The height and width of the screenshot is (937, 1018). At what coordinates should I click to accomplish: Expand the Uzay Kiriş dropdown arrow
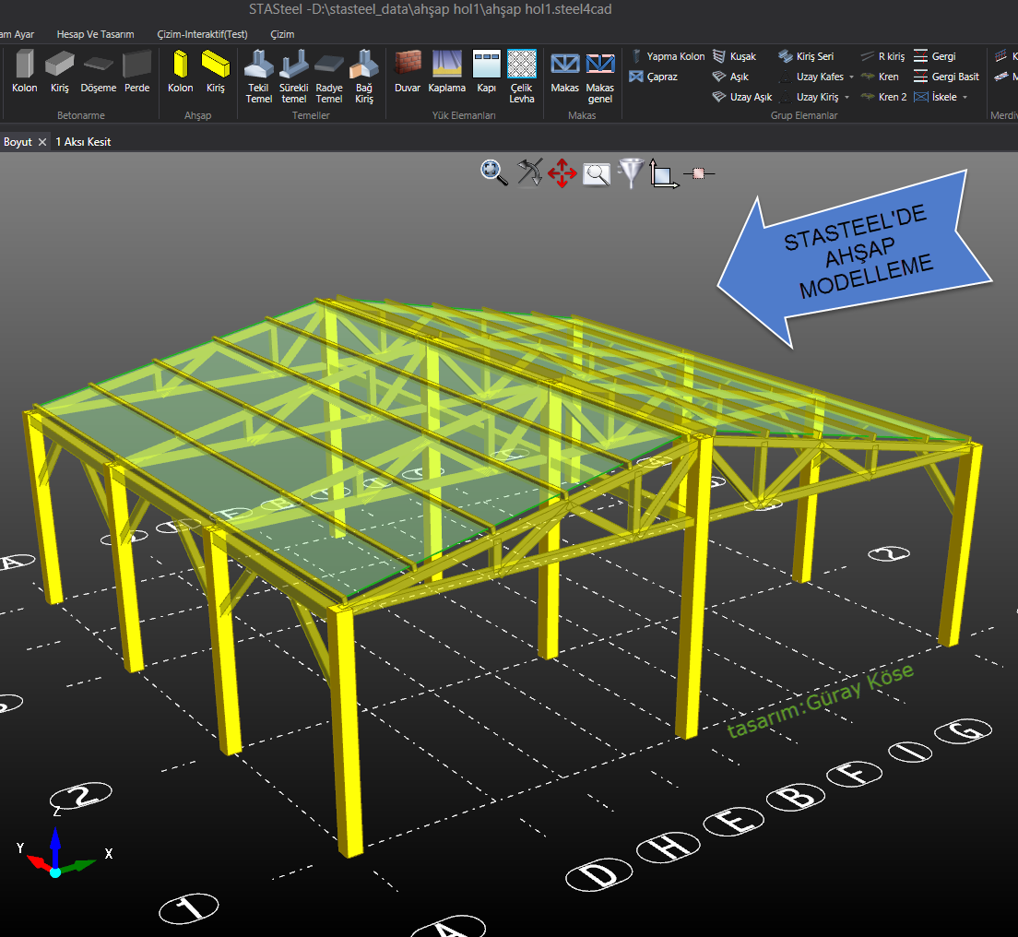pos(847,98)
